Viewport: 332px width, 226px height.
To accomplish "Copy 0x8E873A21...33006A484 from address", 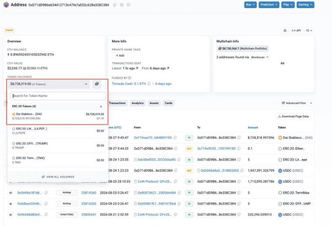I will coord(179,193).
